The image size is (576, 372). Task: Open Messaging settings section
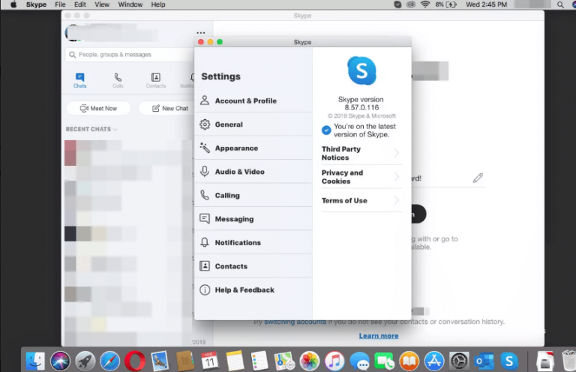point(253,219)
